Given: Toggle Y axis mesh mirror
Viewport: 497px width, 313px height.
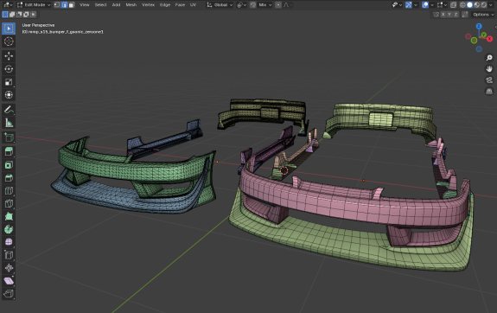Looking at the screenshot, I should click(449, 15).
